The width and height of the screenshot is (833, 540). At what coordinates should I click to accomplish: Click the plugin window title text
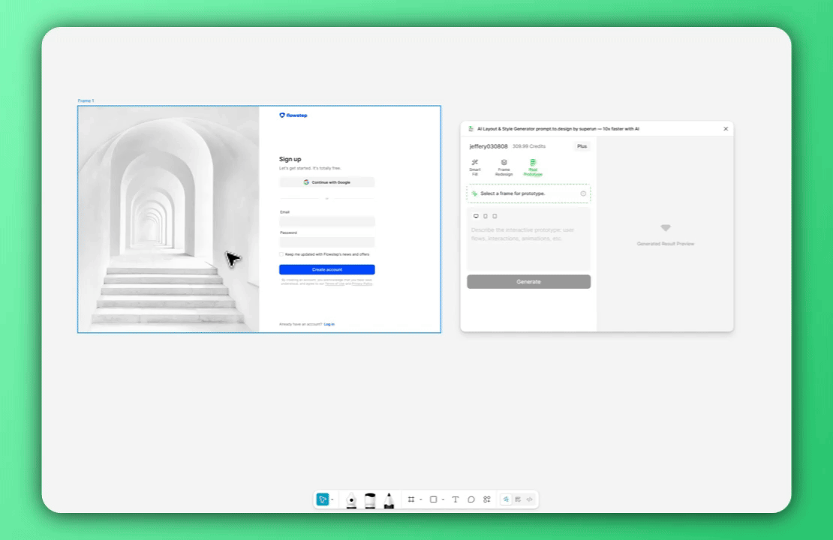click(x=558, y=128)
